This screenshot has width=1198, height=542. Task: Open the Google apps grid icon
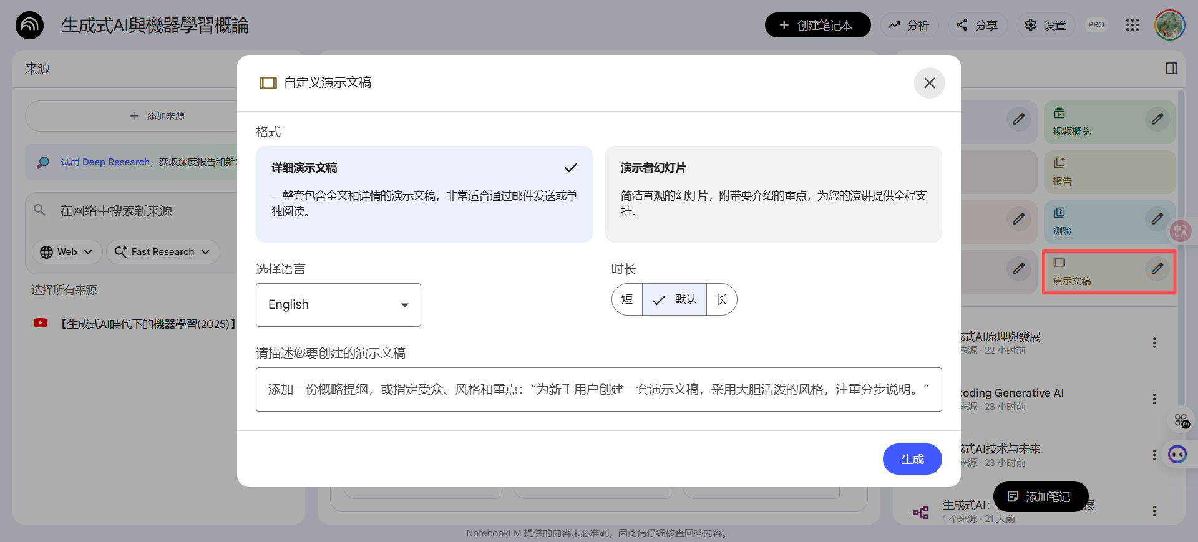pyautogui.click(x=1132, y=25)
